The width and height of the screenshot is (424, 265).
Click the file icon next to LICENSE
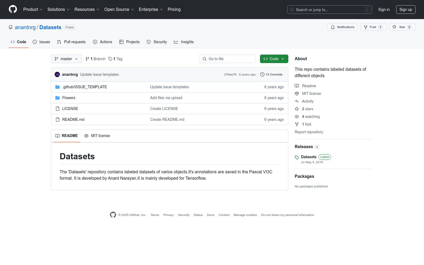click(58, 109)
